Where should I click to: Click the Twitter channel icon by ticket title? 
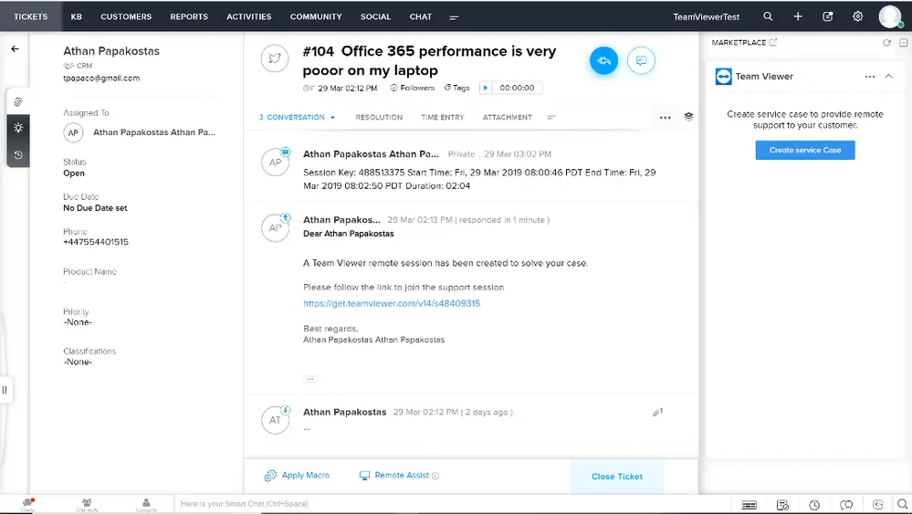[x=275, y=58]
